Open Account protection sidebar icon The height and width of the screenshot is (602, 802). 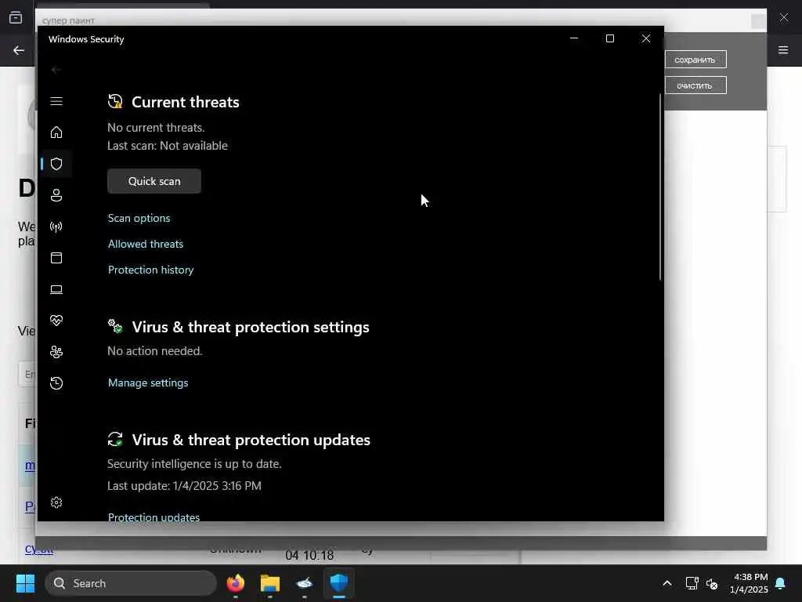pyautogui.click(x=56, y=195)
